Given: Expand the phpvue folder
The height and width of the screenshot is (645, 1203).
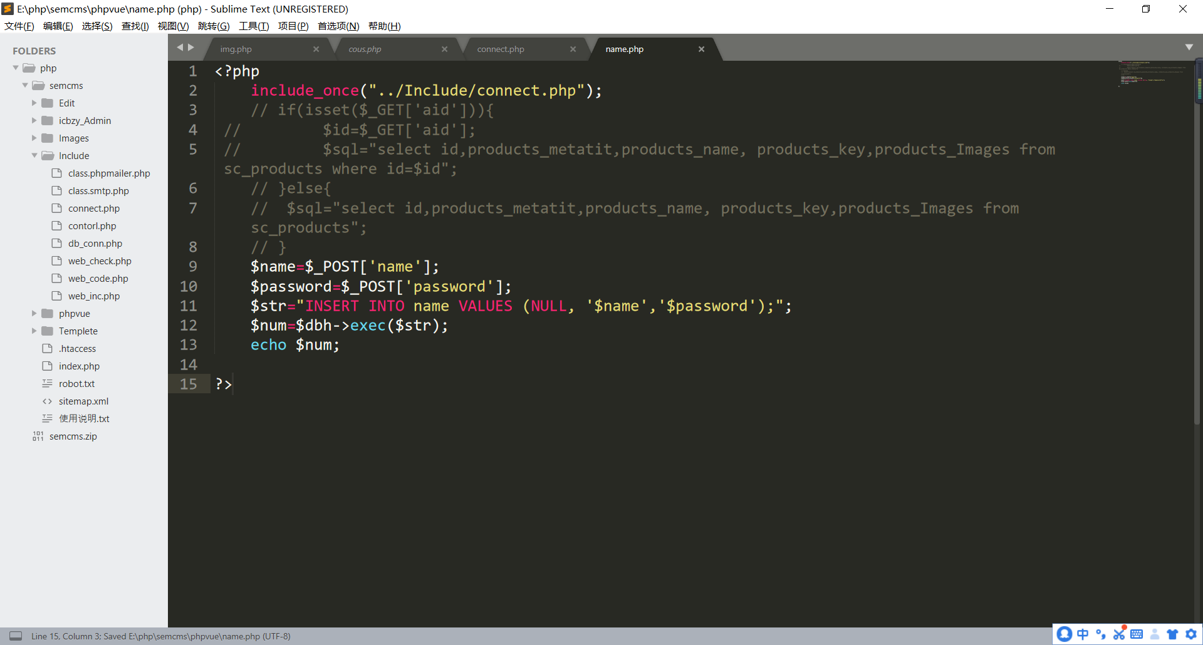Looking at the screenshot, I should click(x=34, y=313).
